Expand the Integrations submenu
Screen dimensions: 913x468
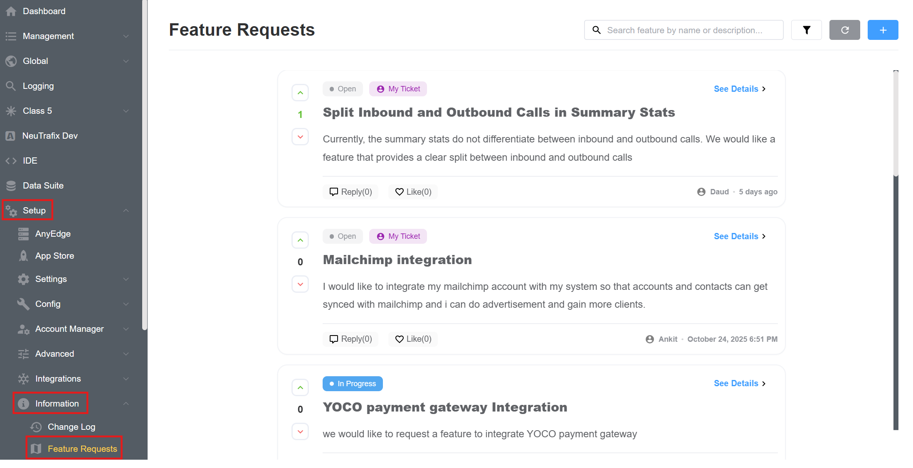[x=126, y=379]
